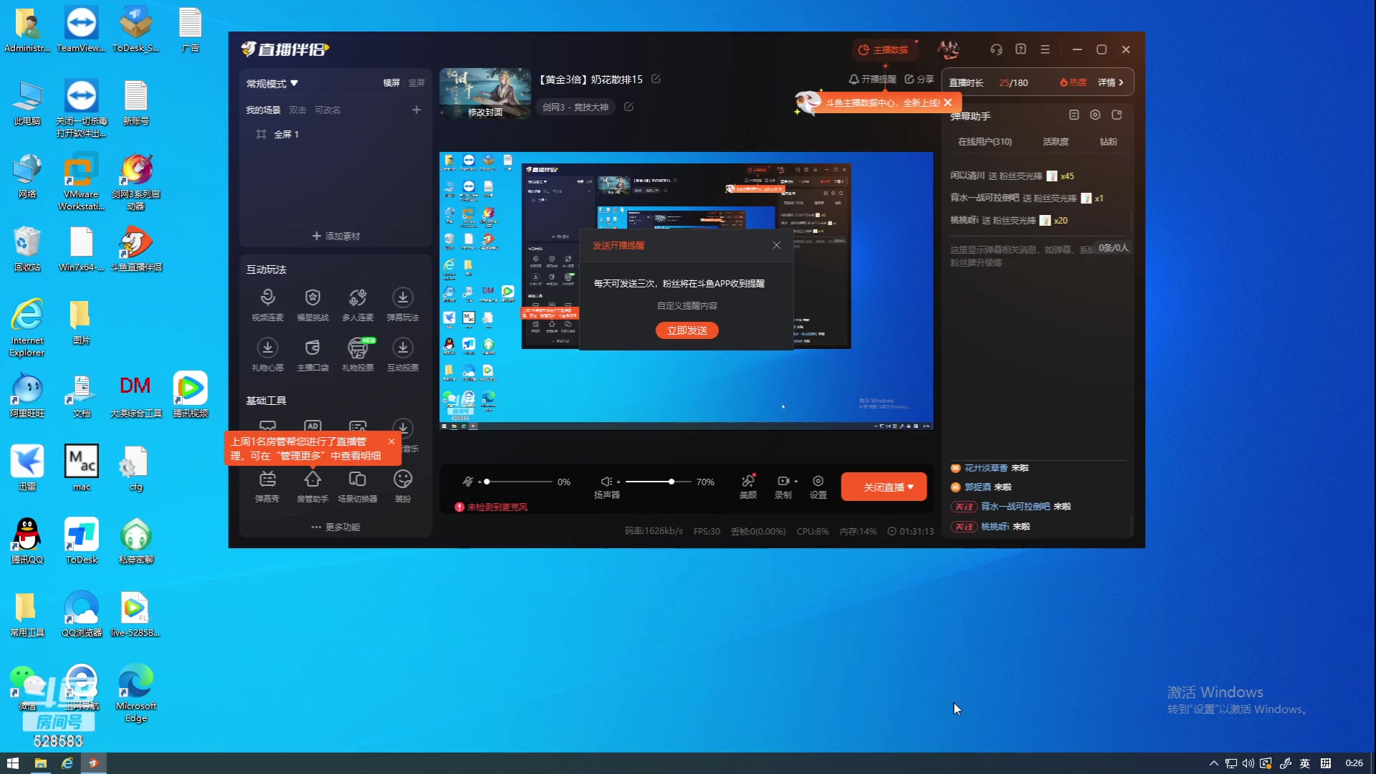Open 设置 settings in the bottom bar
This screenshot has width=1376, height=774.
tap(818, 482)
